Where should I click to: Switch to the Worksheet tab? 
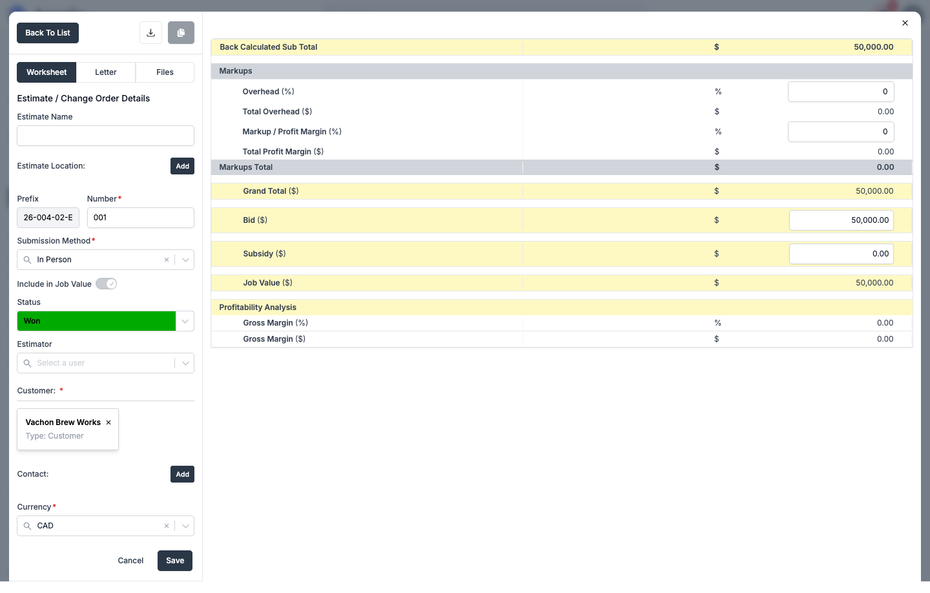coord(46,72)
